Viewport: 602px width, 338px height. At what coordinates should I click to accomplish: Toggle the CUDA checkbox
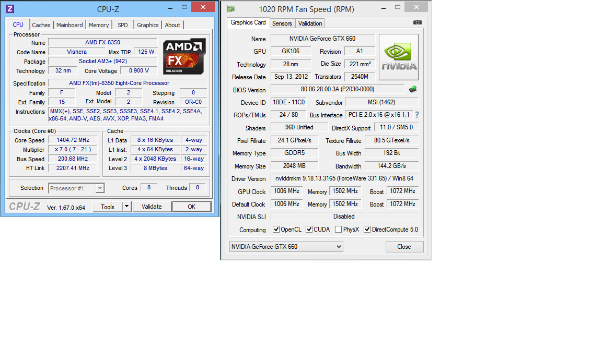pos(309,229)
